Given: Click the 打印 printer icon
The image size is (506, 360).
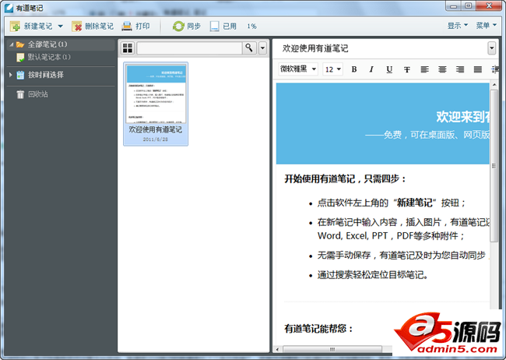Looking at the screenshot, I should point(127,26).
